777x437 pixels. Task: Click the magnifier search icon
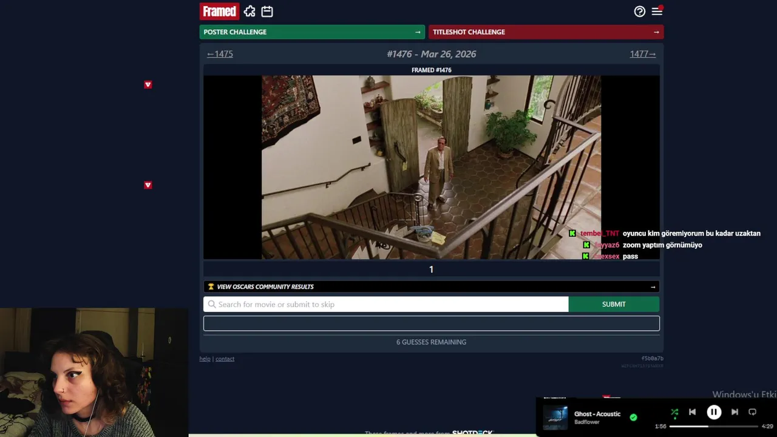tap(212, 304)
